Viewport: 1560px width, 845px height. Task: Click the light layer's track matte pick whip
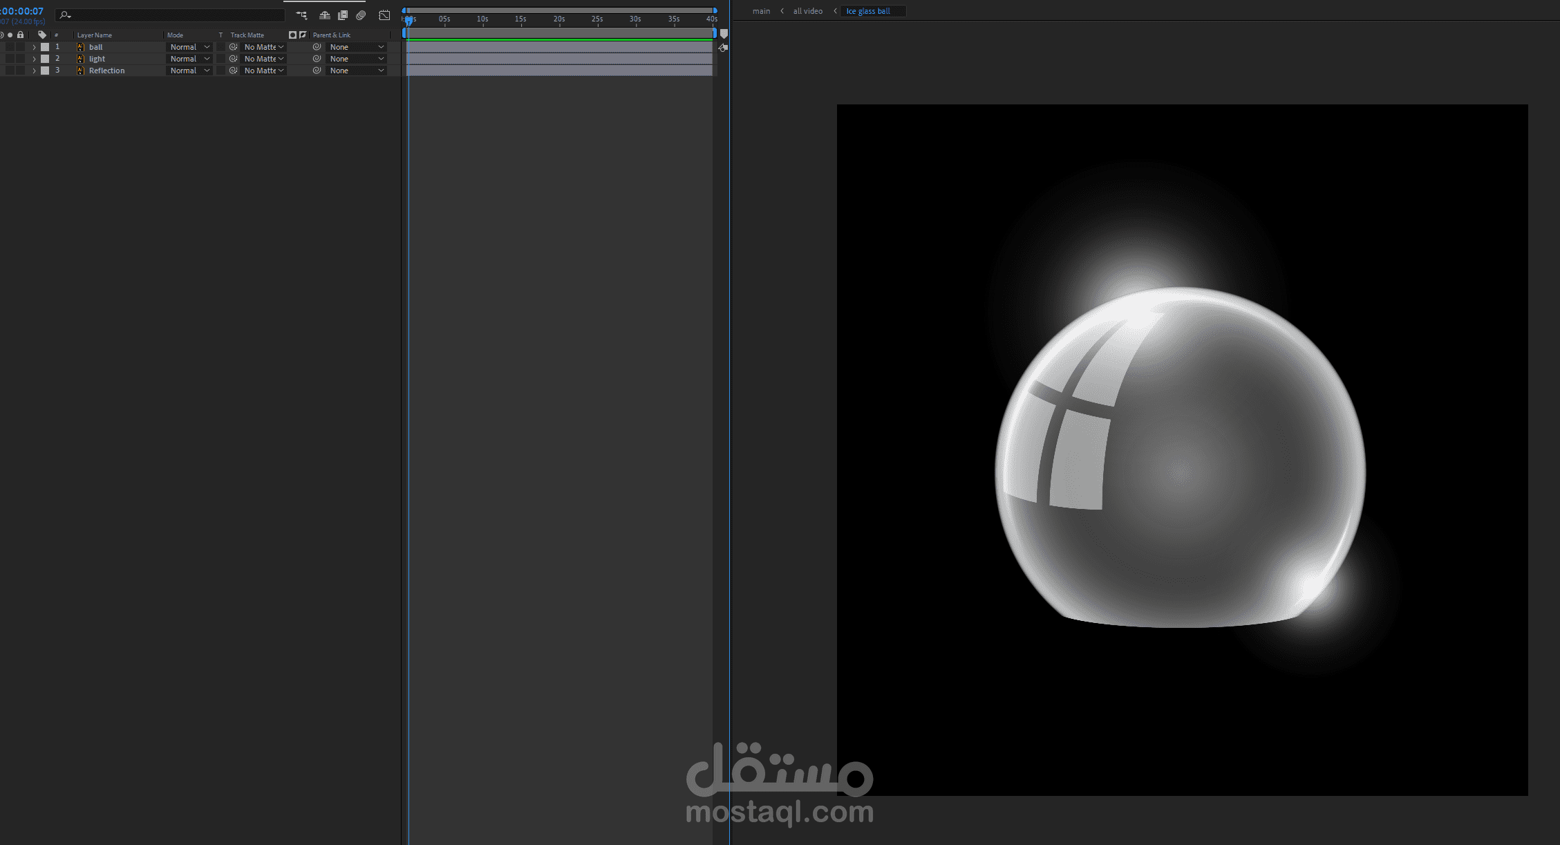point(233,59)
